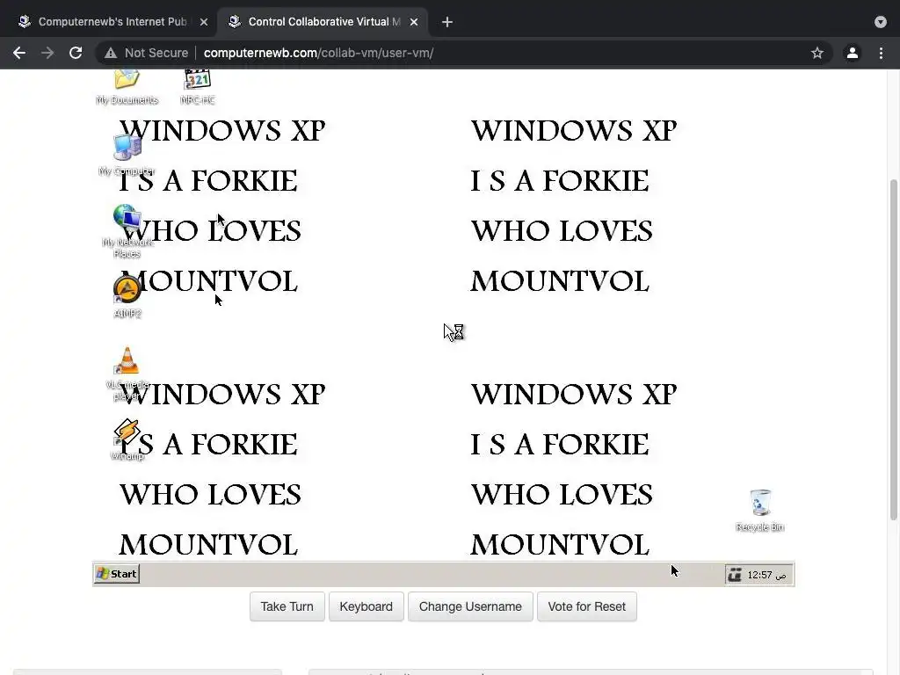
Task: Open the My Documents desktop icon
Action: [x=127, y=86]
